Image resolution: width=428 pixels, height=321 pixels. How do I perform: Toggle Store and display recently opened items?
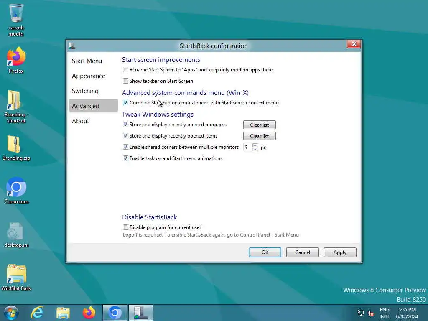(125, 136)
